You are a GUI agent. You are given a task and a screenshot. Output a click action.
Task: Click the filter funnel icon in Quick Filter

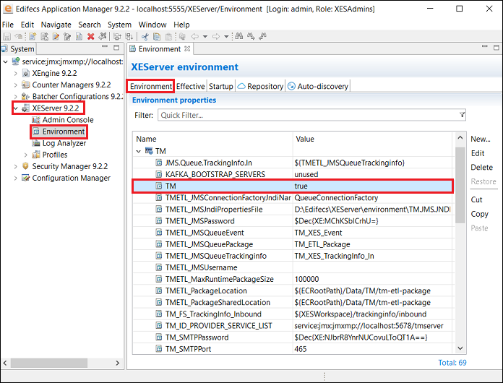coord(462,115)
